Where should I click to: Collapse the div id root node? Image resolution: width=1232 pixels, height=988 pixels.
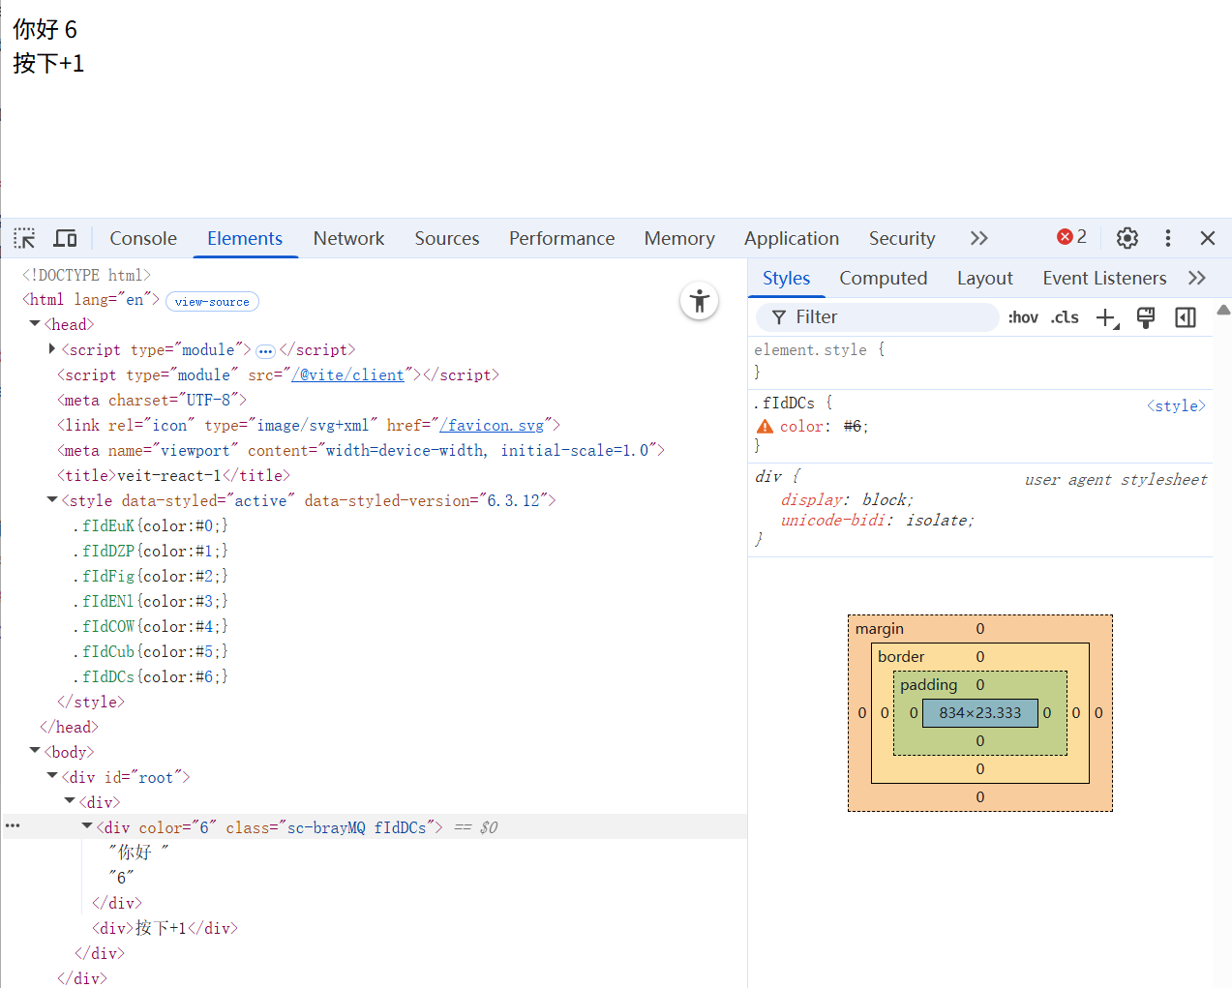coord(52,777)
